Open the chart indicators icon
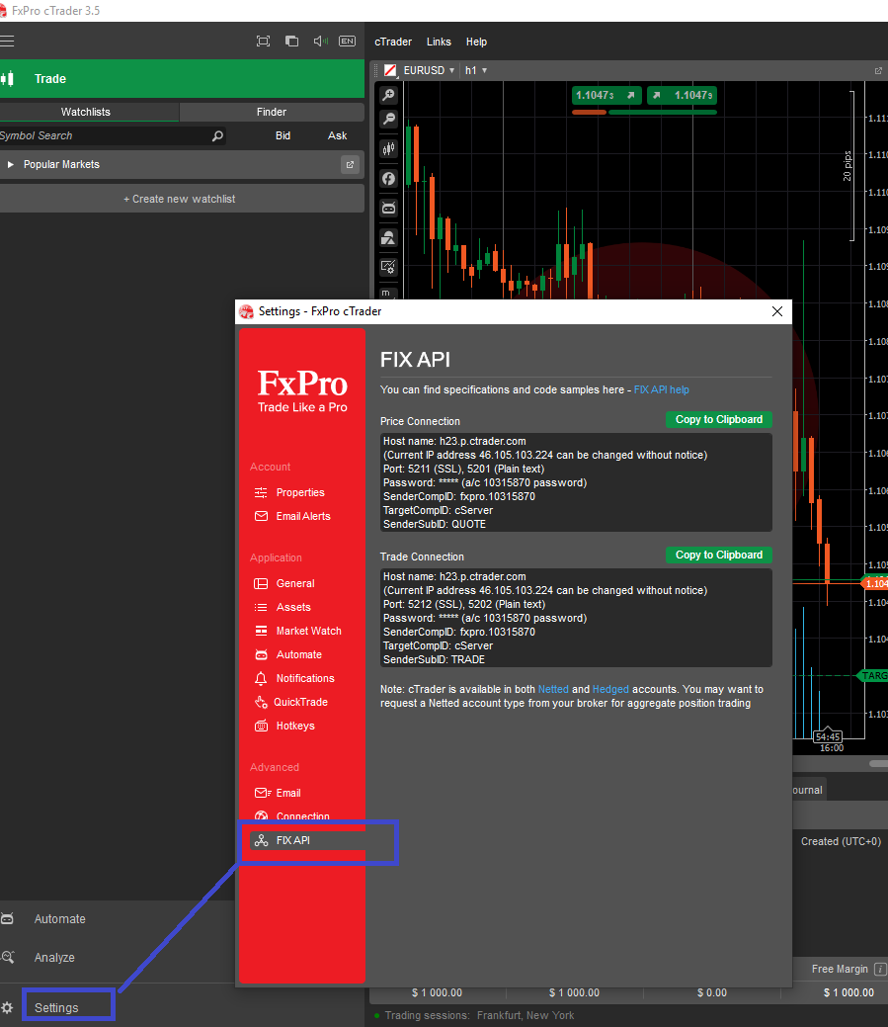 click(387, 148)
